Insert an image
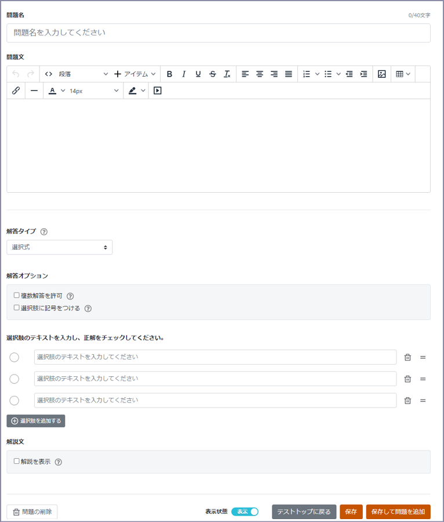Image resolution: width=444 pixels, height=522 pixels. tap(382, 74)
